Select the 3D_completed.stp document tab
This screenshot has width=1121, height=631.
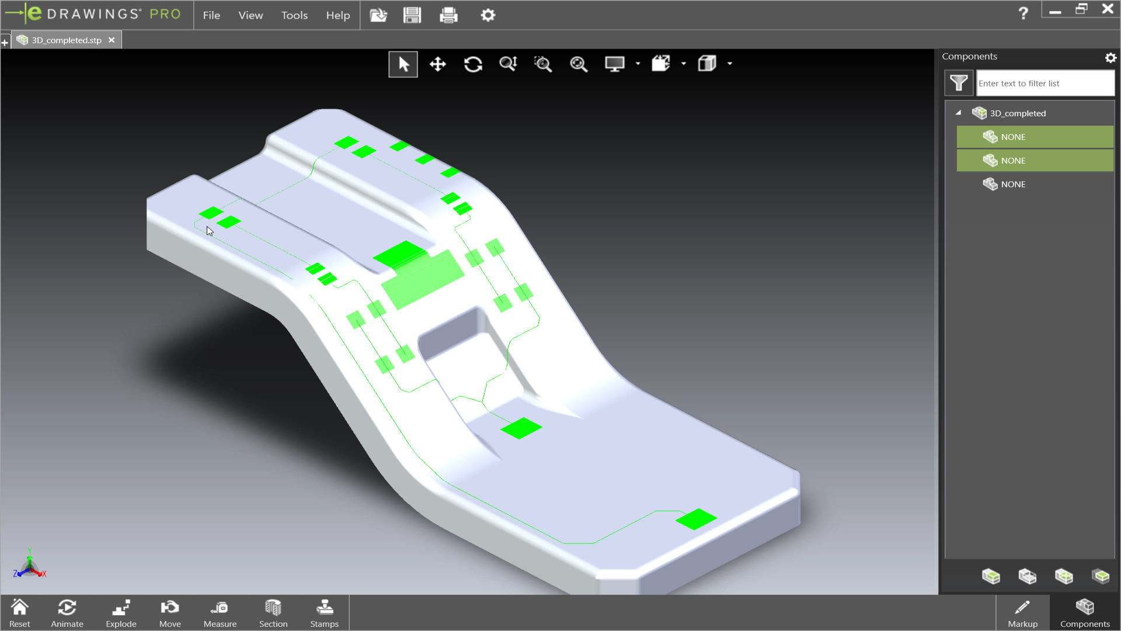pos(64,40)
